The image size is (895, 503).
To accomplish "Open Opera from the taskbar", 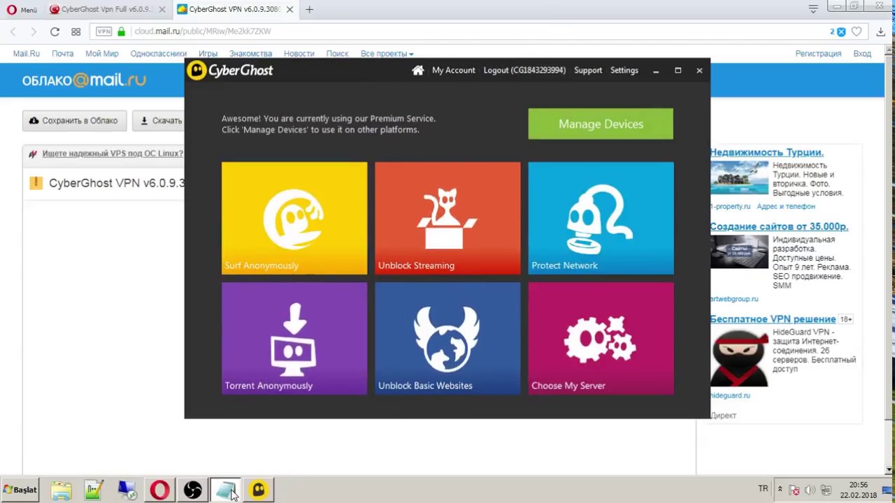I will [159, 490].
